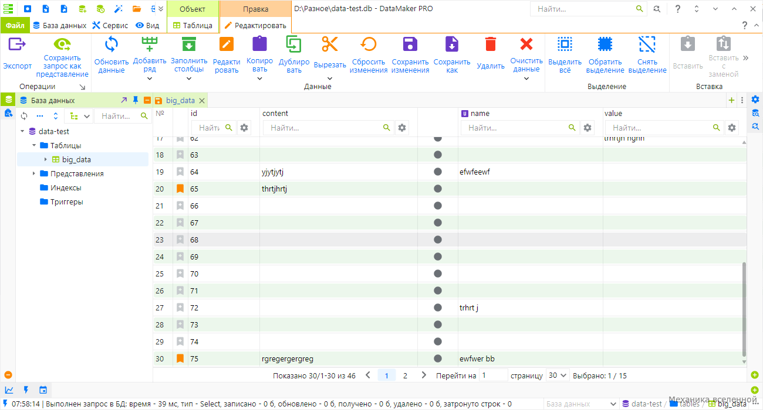Click the search-refresh icon in title bar

click(656, 9)
